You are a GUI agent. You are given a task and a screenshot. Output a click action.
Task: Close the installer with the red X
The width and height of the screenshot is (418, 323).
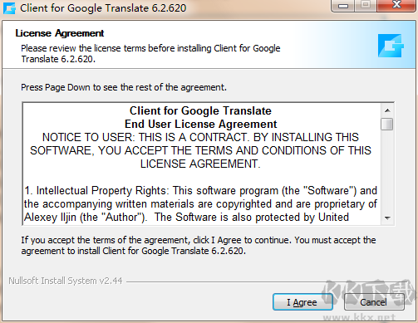396,6
